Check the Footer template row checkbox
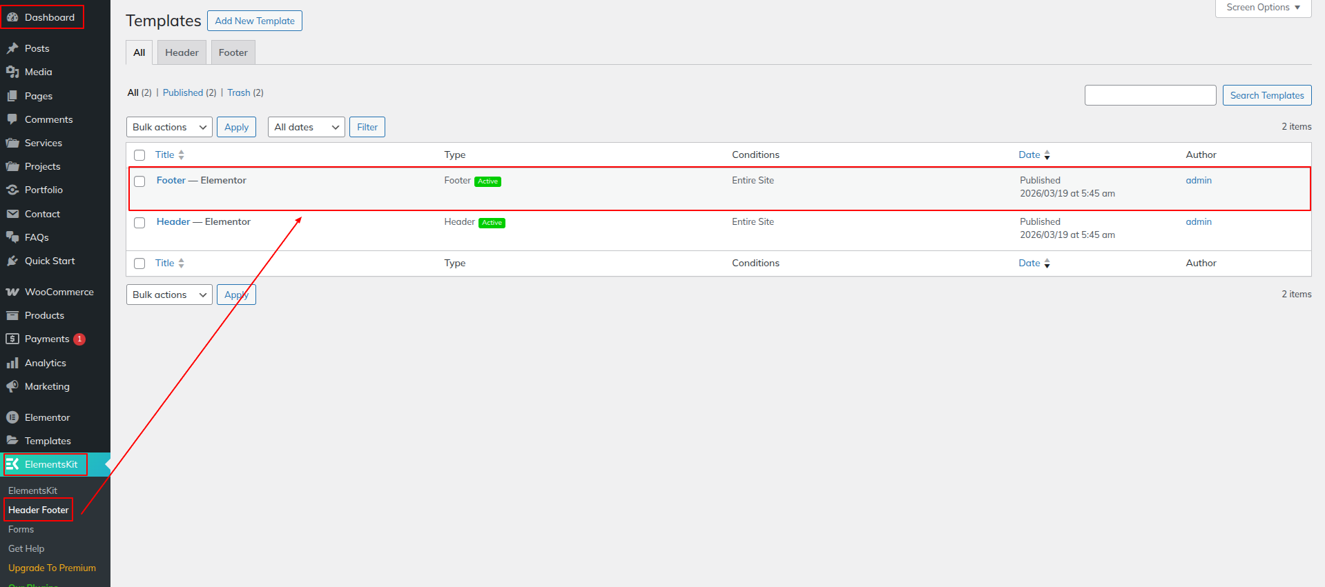Image resolution: width=1325 pixels, height=587 pixels. [x=139, y=181]
